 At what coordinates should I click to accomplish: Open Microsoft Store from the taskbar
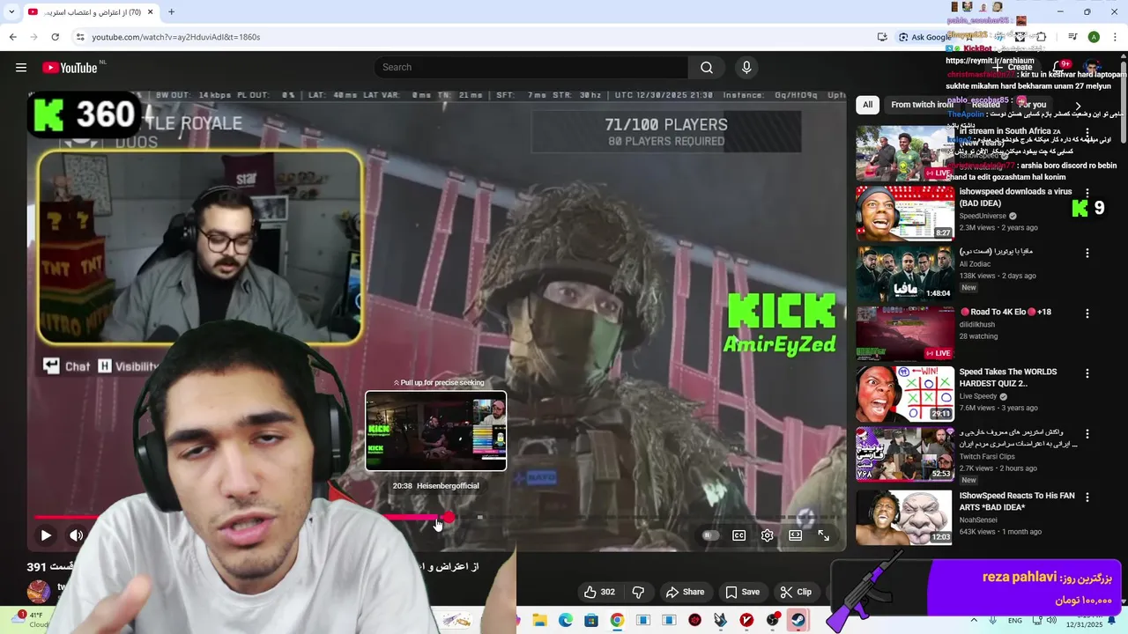coord(591,620)
